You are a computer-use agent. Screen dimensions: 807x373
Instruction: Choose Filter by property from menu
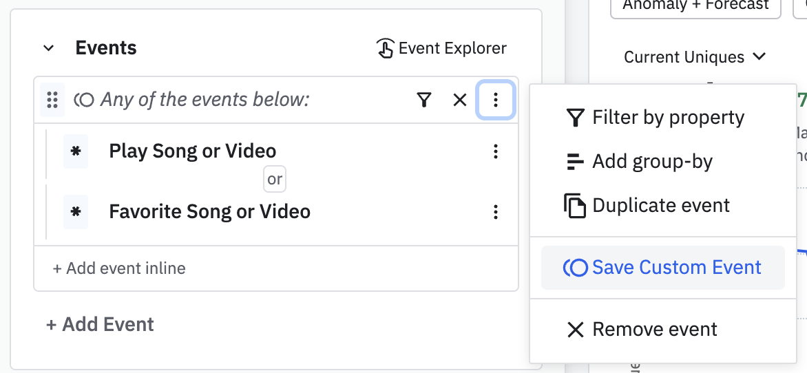point(655,118)
